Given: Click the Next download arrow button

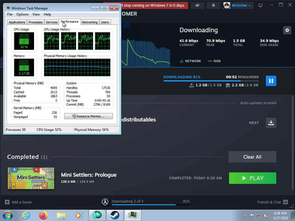Looking at the screenshot, I should pyautogui.click(x=271, y=123).
